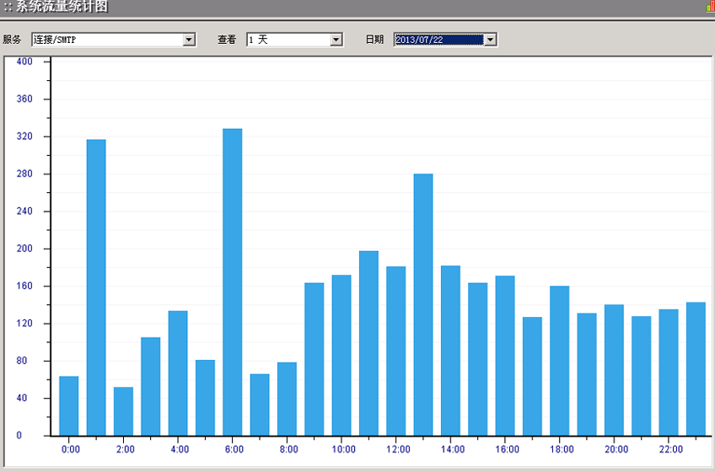Click the bar above the 10:00 label
This screenshot has height=472, width=715.
tap(341, 355)
